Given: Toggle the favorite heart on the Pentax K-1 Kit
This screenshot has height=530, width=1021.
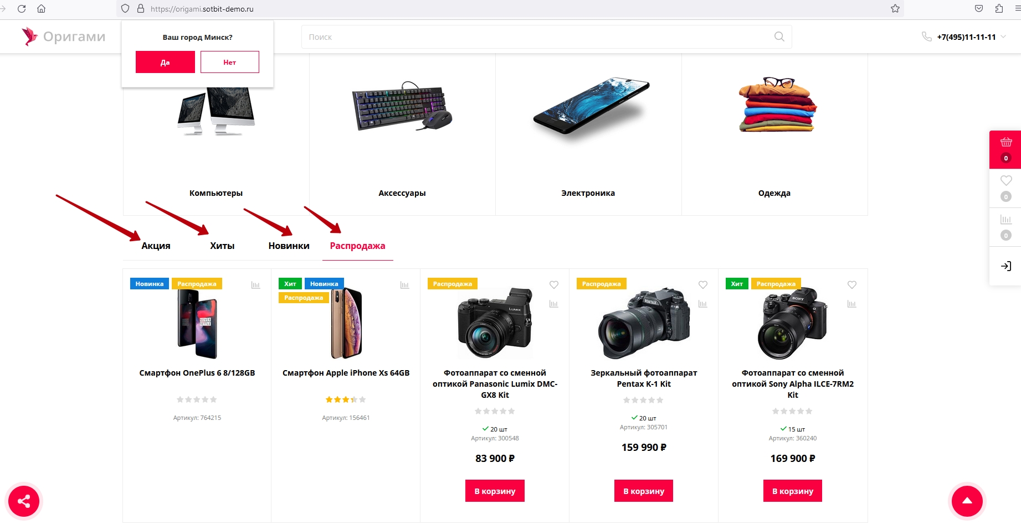Looking at the screenshot, I should [702, 285].
